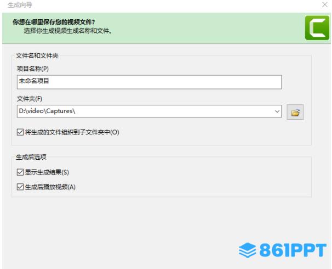Click the 861PPT watermark text
Image resolution: width=332 pixels, height=269 pixels.
pos(293,250)
